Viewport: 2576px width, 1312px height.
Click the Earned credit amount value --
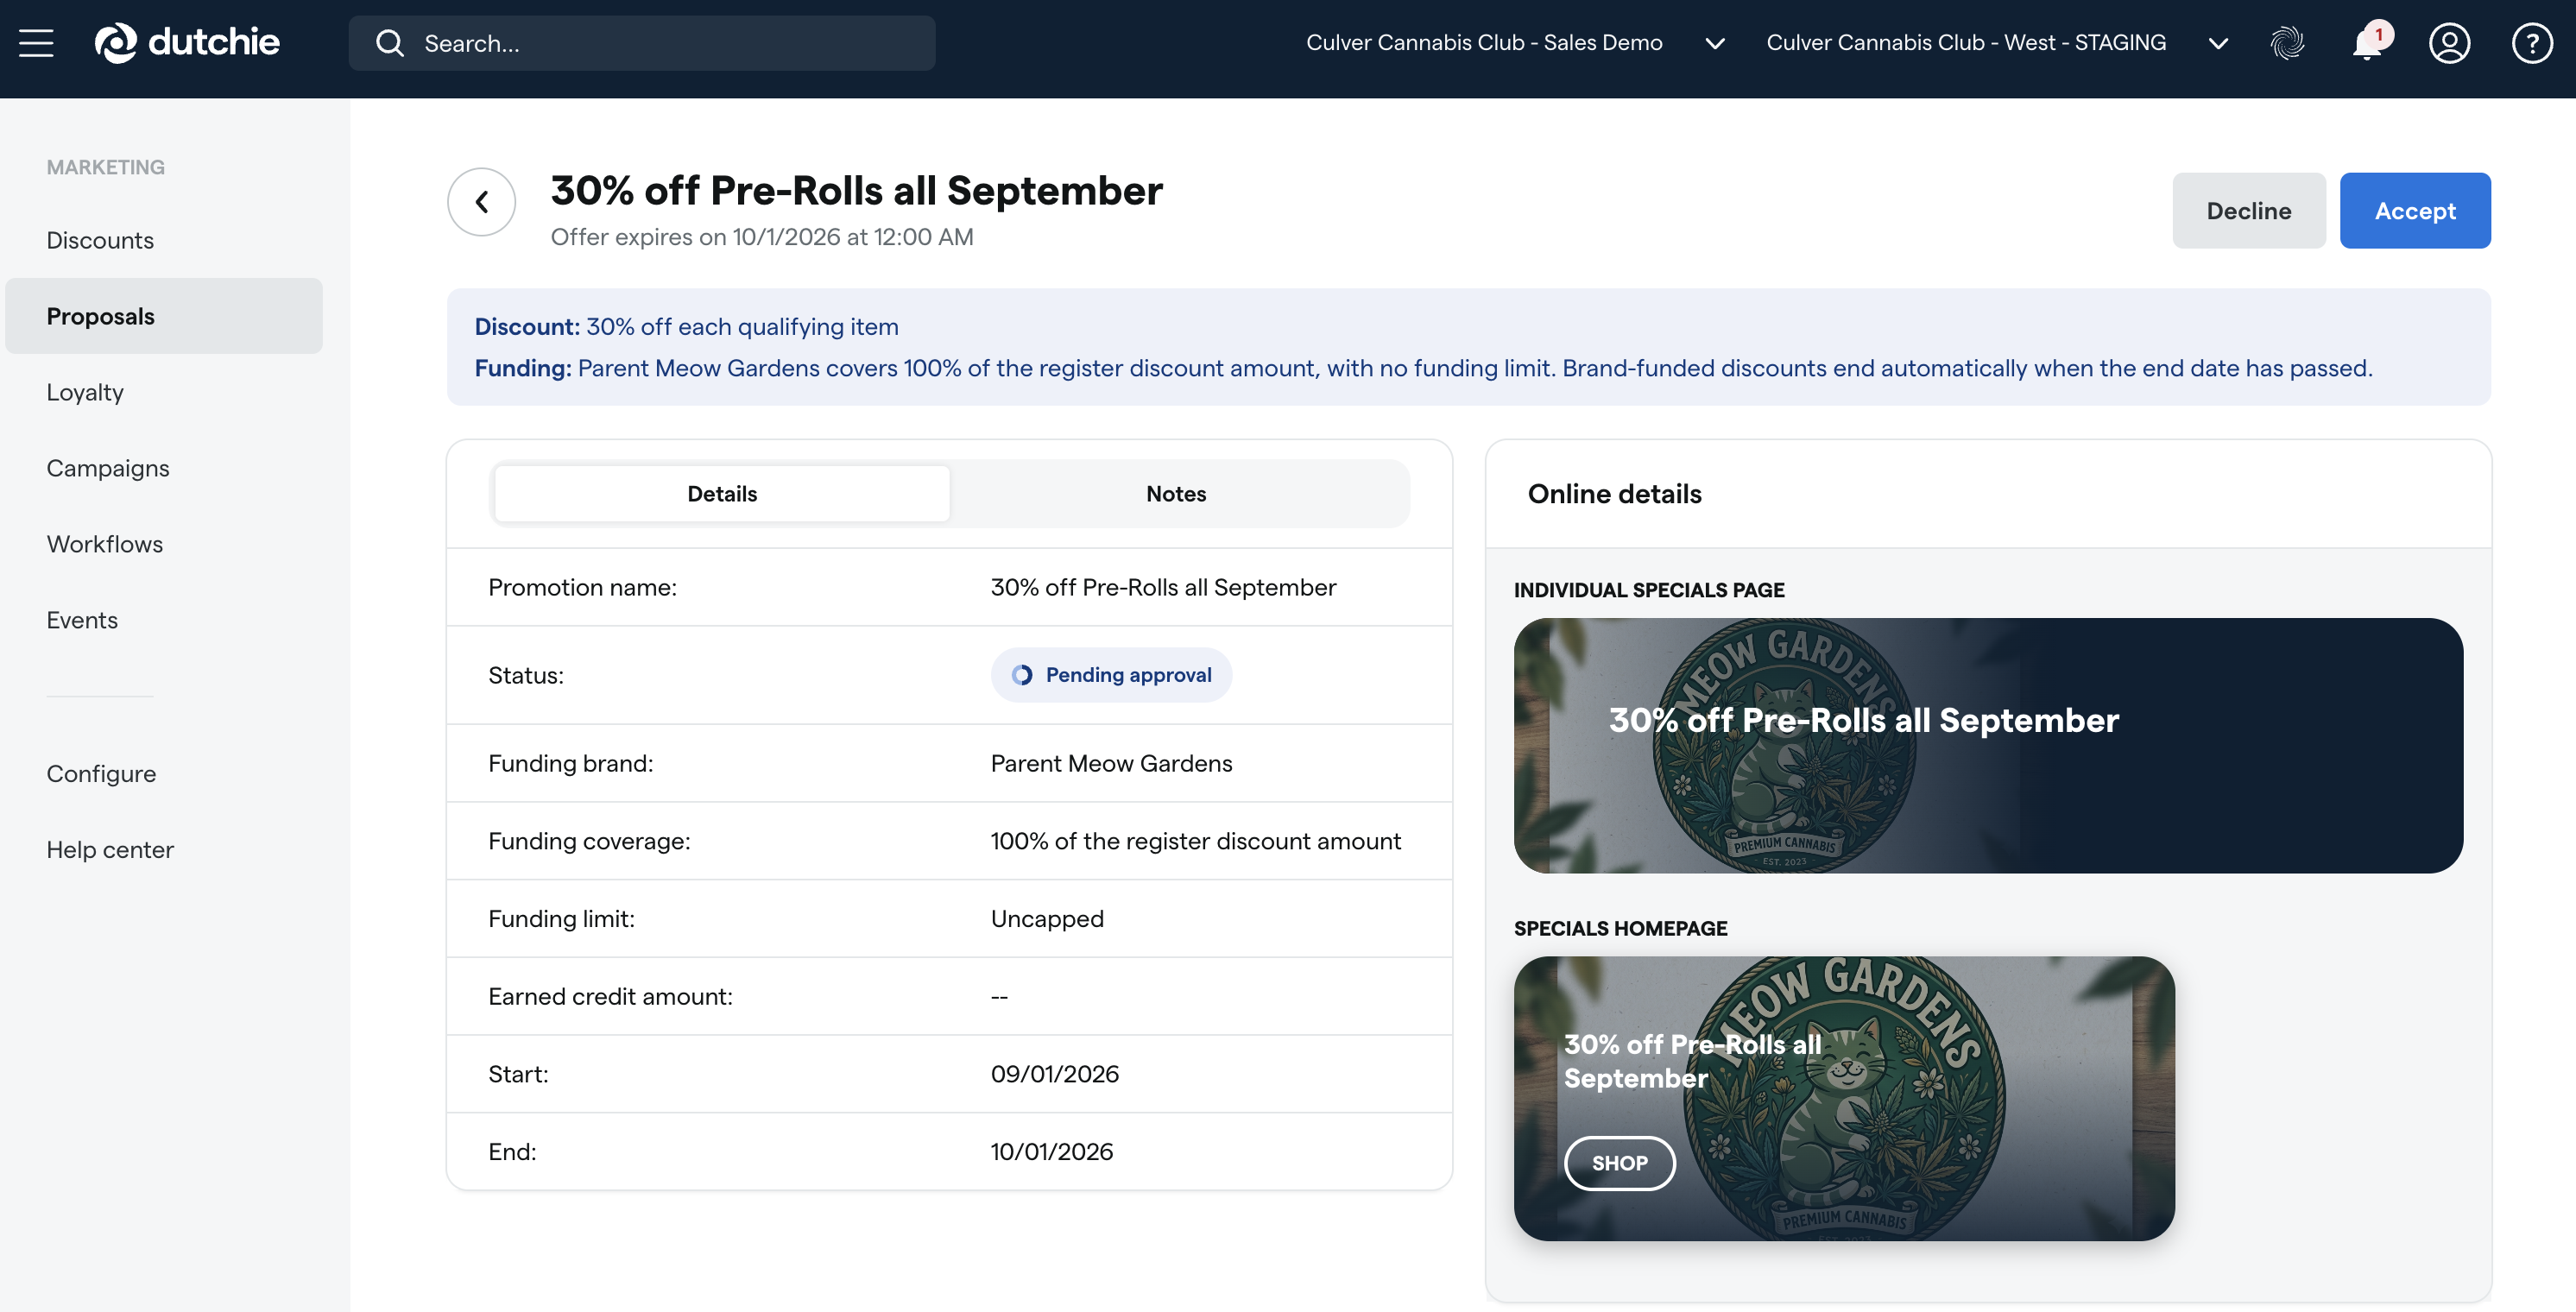tap(1000, 997)
